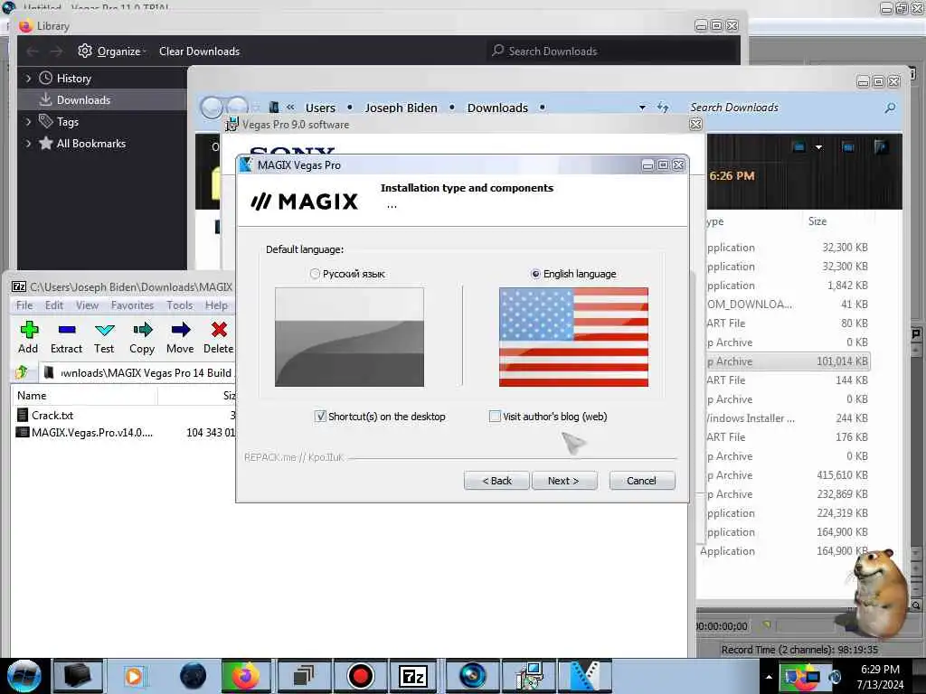The width and height of the screenshot is (926, 694).
Task: Select Crack.txt in 7-Zip list
Action: [52, 415]
